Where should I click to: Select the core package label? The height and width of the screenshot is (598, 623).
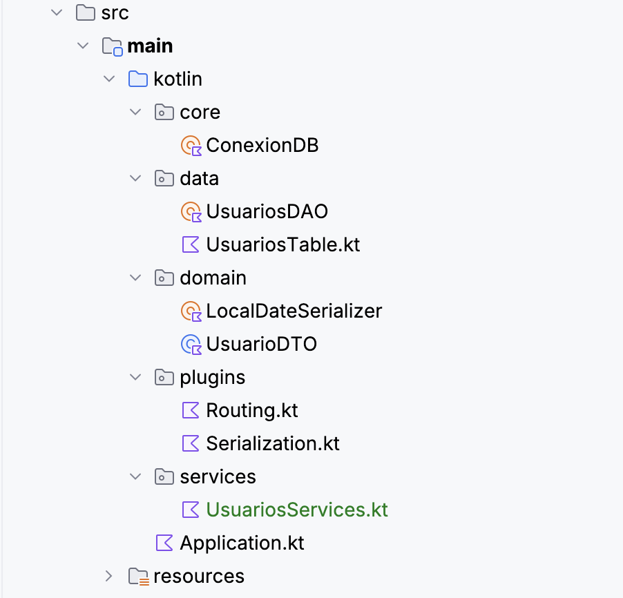click(200, 113)
